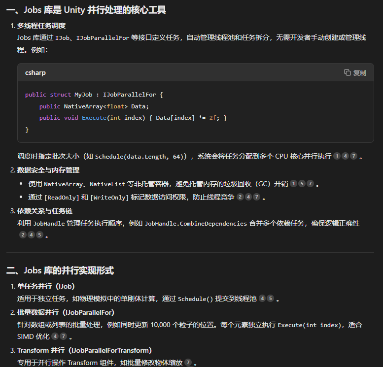Viewport: 383px width, 367px height.
Task: Open citation 4 after 提交到线程池
Action: click(262, 298)
